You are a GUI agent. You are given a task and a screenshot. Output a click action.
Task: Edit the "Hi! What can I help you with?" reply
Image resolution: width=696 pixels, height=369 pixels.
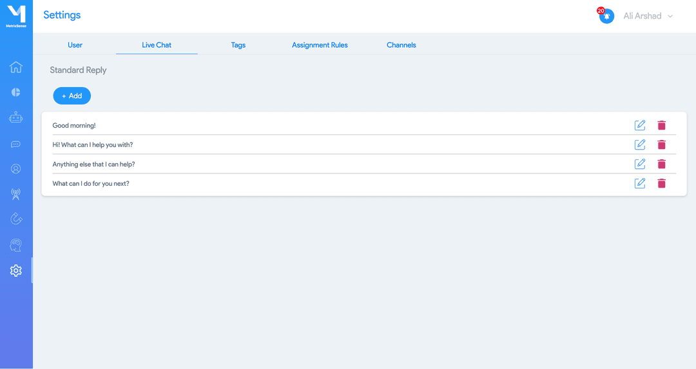click(x=640, y=145)
